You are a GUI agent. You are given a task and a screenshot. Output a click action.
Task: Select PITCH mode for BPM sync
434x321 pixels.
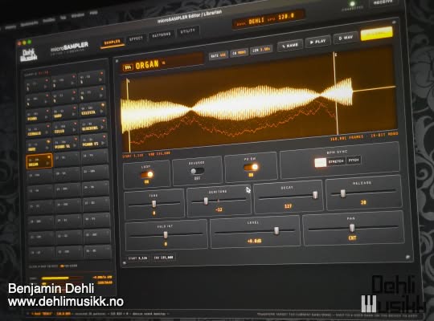(x=354, y=160)
